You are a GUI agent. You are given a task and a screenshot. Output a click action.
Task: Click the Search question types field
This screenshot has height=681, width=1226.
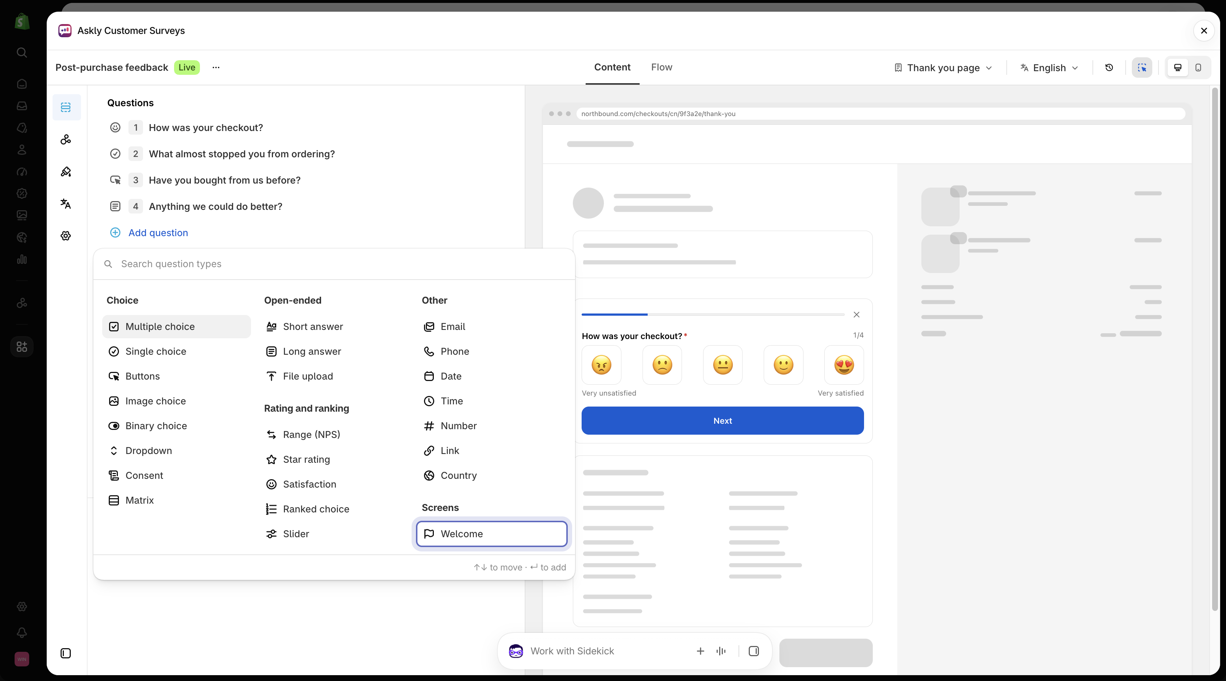coord(334,263)
